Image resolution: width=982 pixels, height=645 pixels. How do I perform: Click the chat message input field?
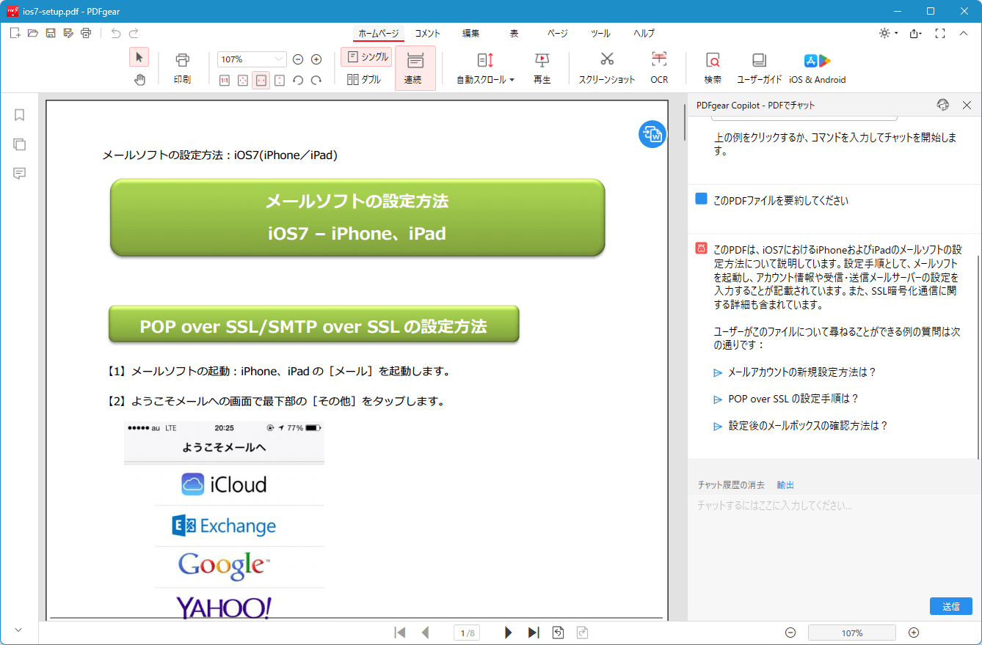coord(834,542)
